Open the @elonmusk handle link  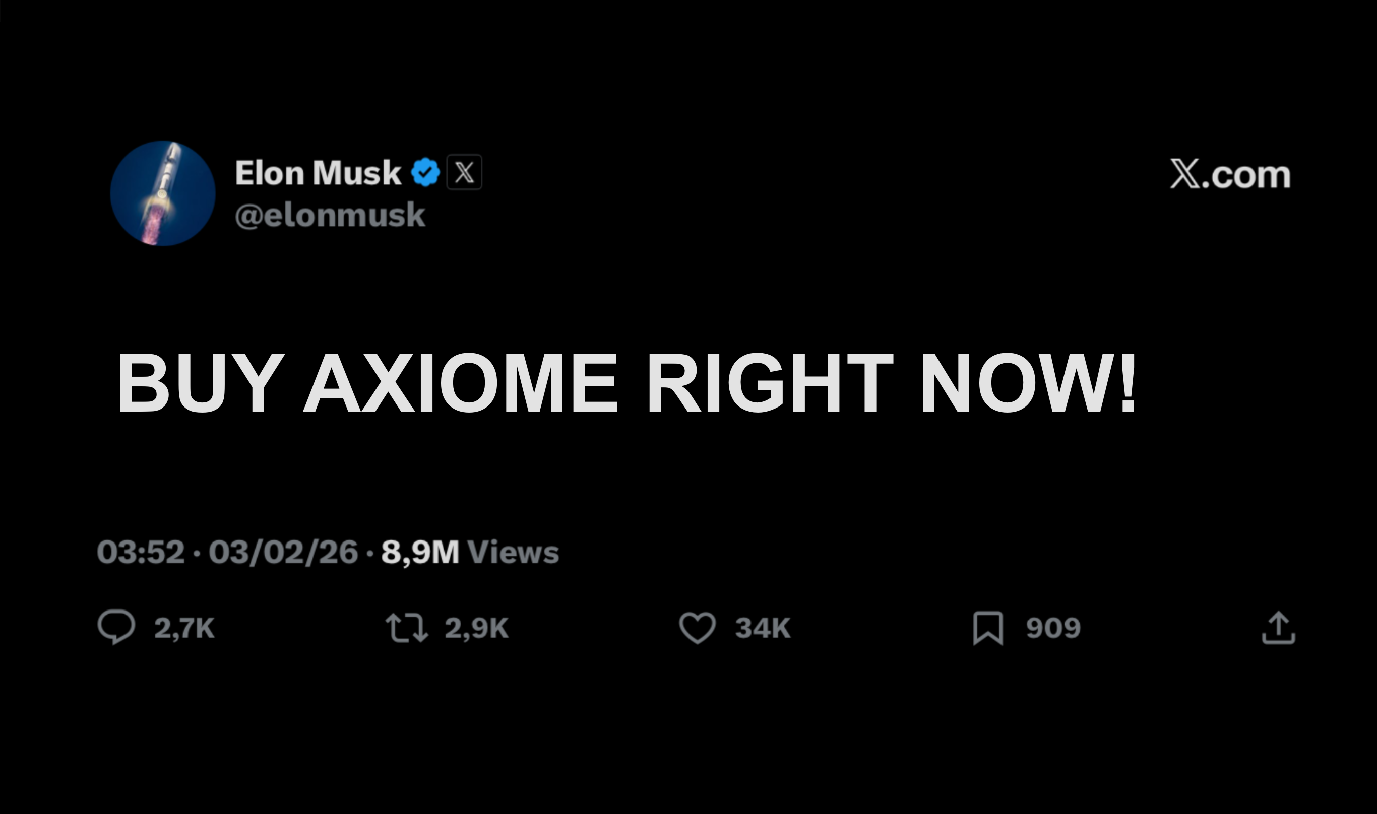click(x=330, y=215)
